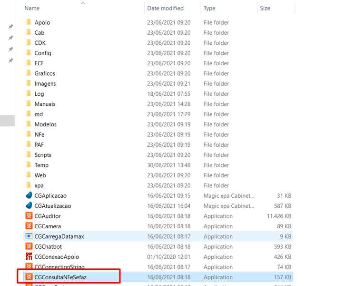Viewport: 364px width, 286px height.
Task: Click the CGAtualizacao Magic xpa icon
Action: [29, 205]
